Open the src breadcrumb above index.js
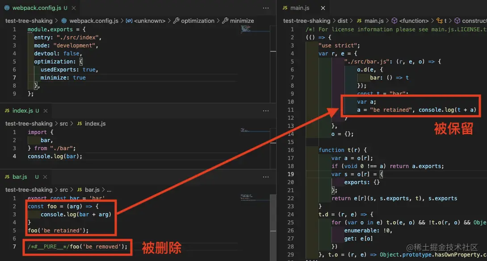487x261 pixels. point(64,123)
